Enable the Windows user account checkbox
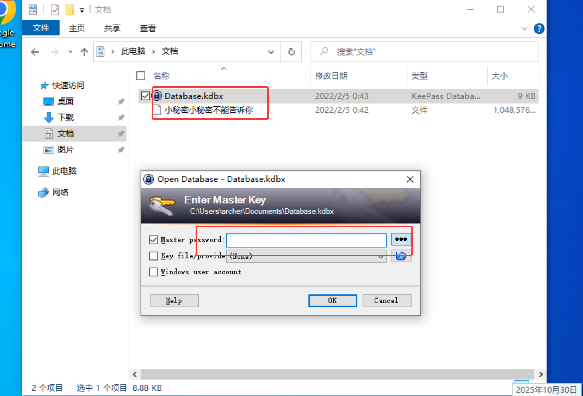This screenshot has width=583, height=396. pyautogui.click(x=154, y=272)
